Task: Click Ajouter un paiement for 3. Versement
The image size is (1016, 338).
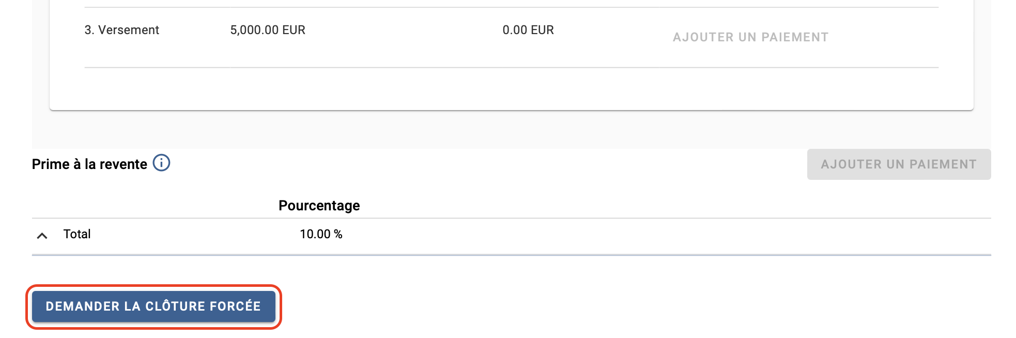Action: [750, 37]
